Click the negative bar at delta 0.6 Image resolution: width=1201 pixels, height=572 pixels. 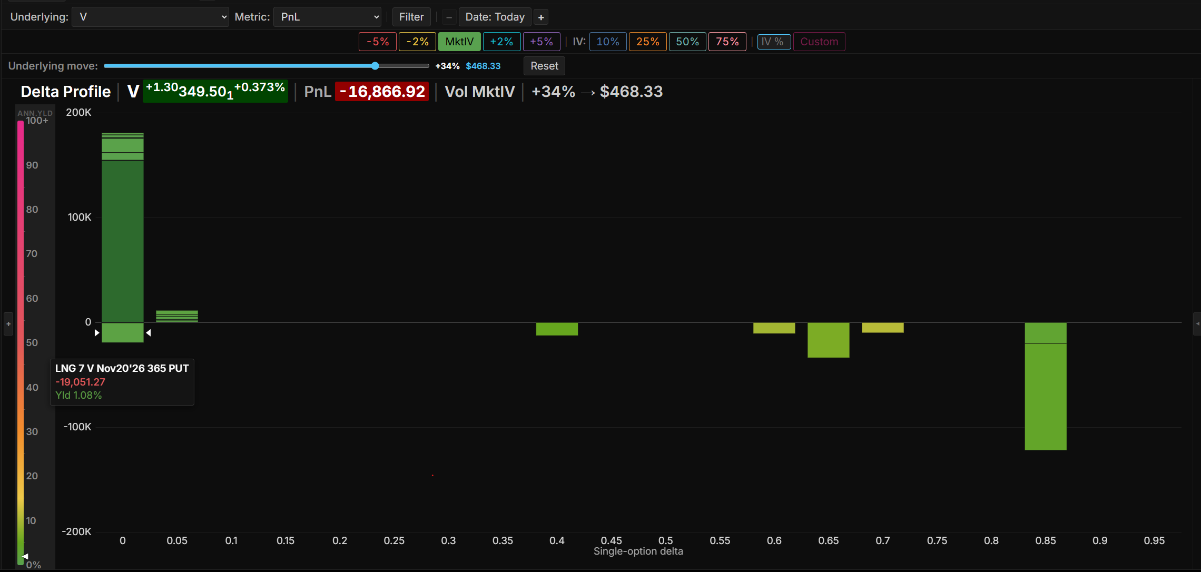774,328
